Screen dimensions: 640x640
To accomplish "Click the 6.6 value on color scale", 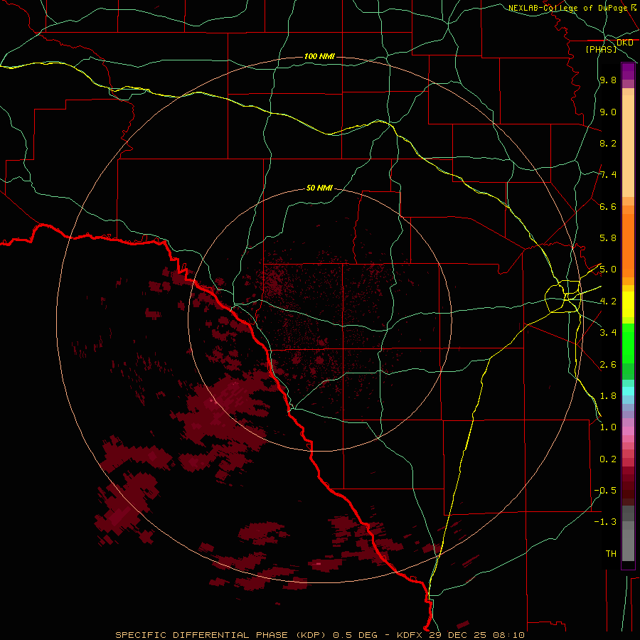I will pyautogui.click(x=608, y=206).
